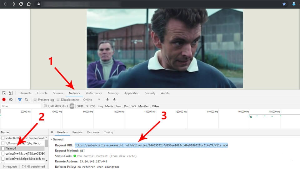
Task: Click the import HAR upload arrow
Action: 107,100
